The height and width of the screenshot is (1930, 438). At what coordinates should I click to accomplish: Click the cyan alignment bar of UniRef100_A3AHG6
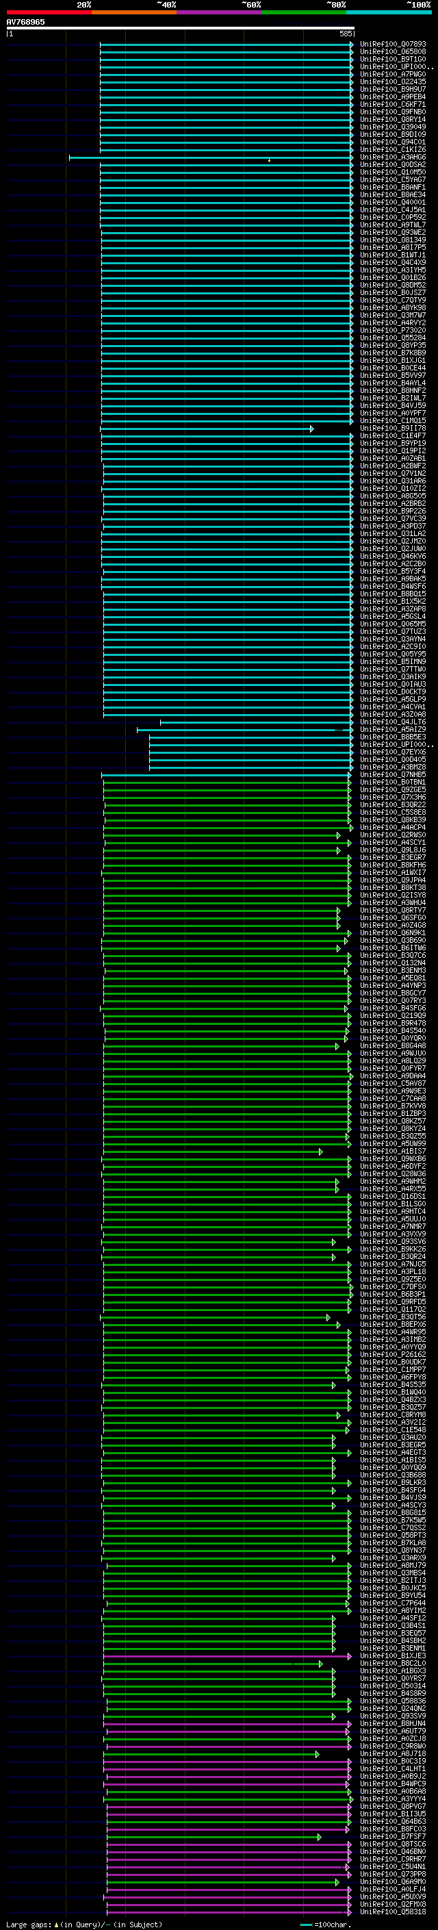[x=211, y=157]
